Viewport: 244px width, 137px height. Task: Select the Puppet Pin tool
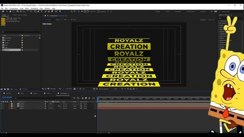click(x=60, y=11)
